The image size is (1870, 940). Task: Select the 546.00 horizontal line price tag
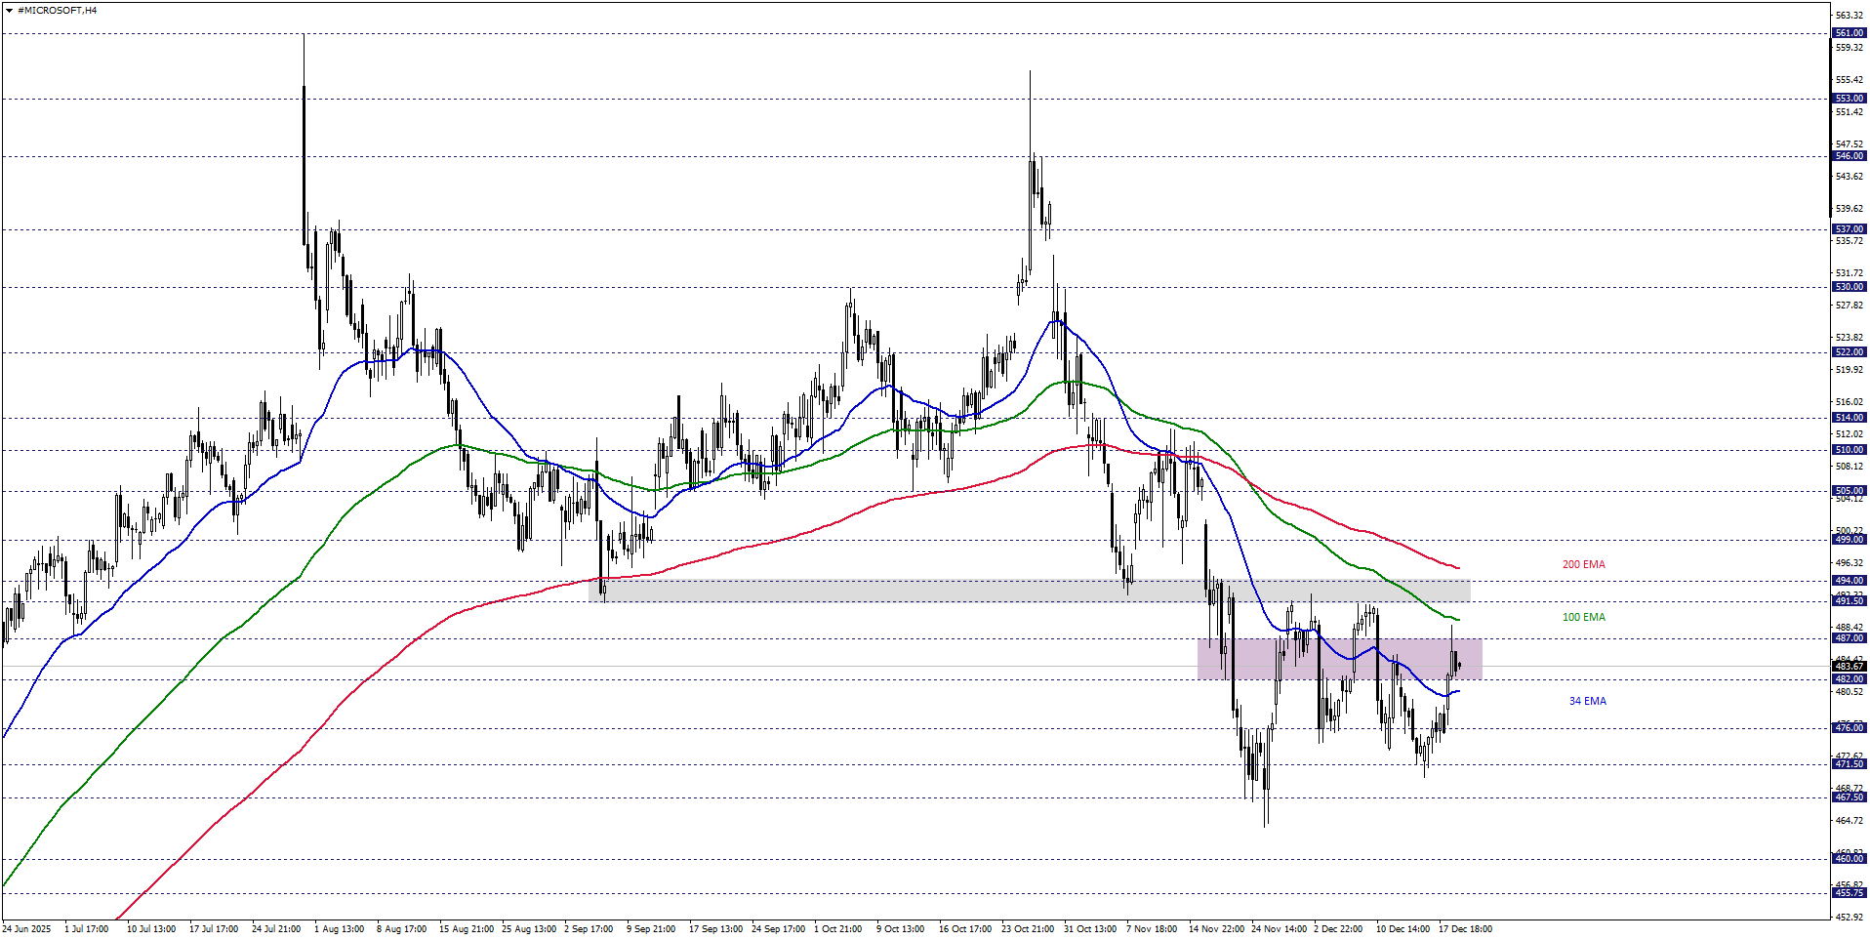pyautogui.click(x=1849, y=156)
